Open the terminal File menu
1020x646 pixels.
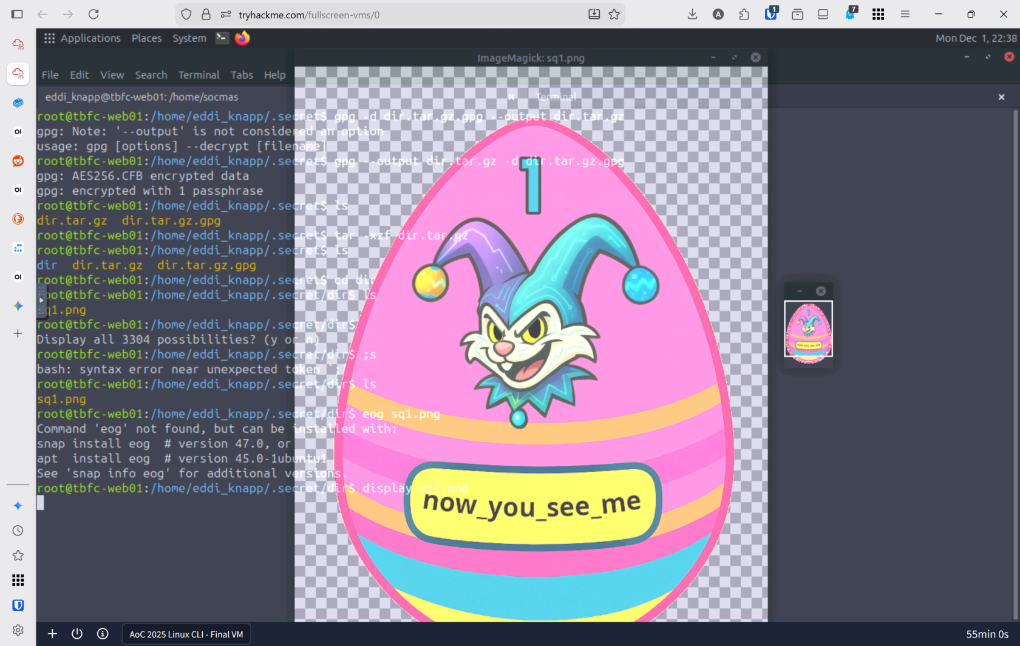50,75
